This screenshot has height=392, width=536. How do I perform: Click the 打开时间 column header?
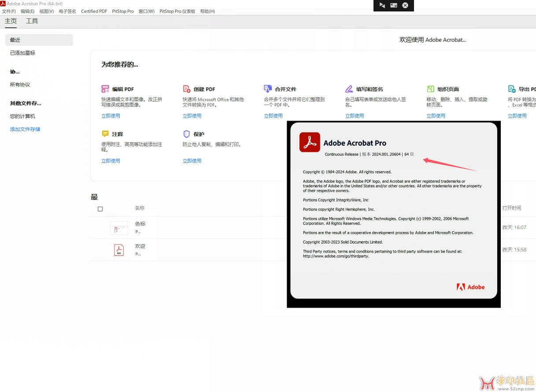click(x=512, y=208)
